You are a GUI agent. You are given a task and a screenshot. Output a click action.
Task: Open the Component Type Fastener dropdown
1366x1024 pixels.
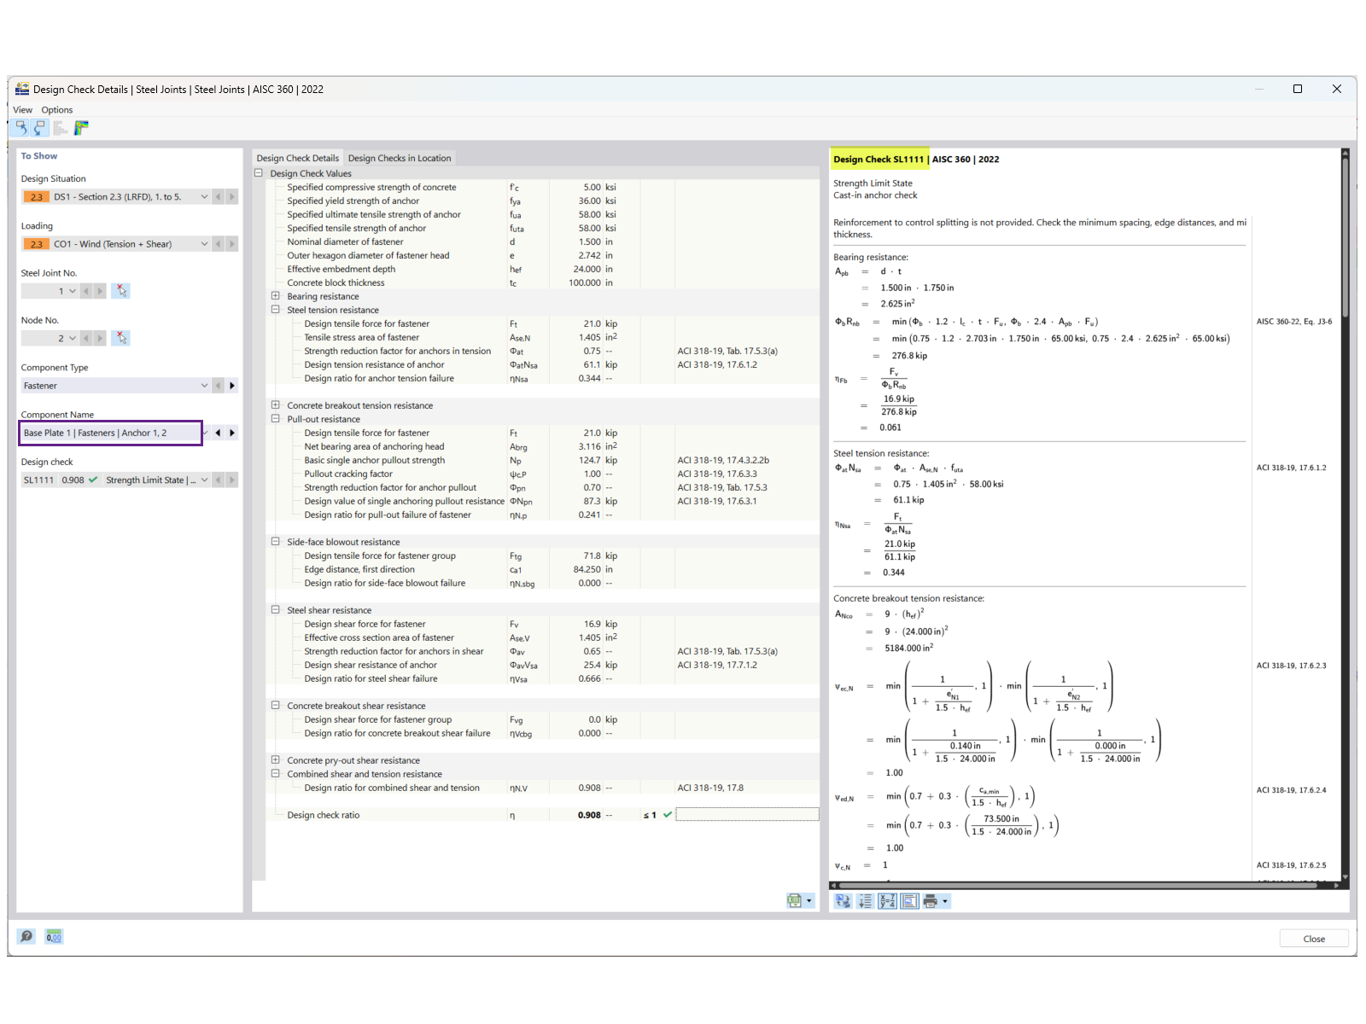pos(204,386)
